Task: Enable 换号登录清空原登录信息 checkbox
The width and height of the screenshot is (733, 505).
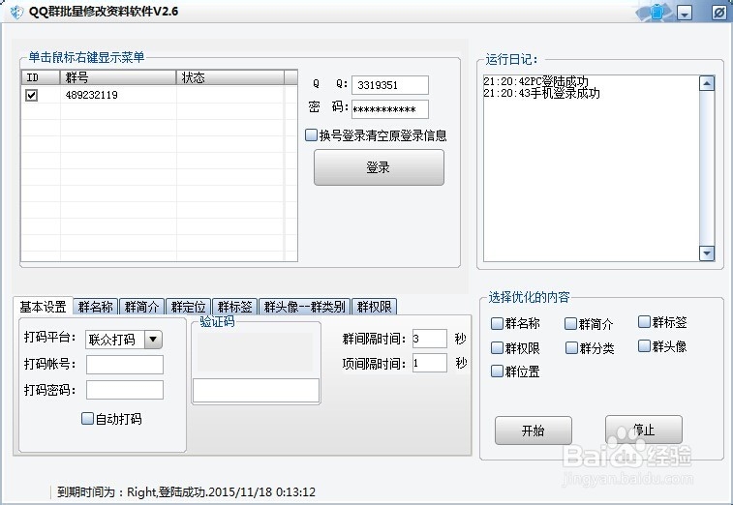Action: point(311,135)
